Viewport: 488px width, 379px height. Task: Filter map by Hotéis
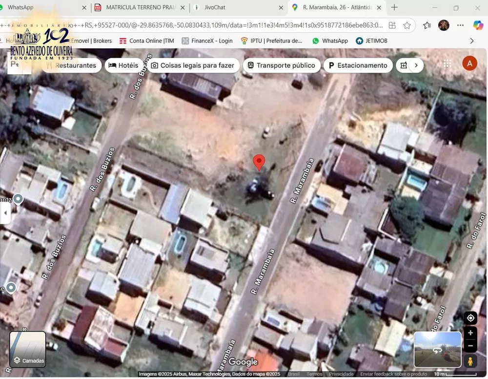coord(123,65)
